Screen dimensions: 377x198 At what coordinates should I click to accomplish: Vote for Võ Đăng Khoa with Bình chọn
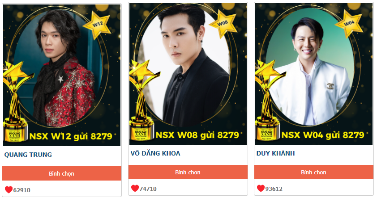point(188,173)
